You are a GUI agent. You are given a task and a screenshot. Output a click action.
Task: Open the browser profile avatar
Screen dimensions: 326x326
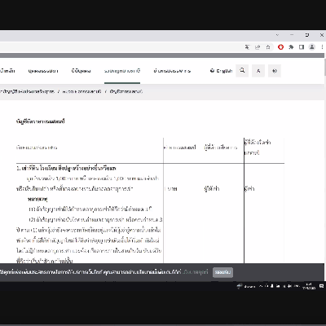312,47
